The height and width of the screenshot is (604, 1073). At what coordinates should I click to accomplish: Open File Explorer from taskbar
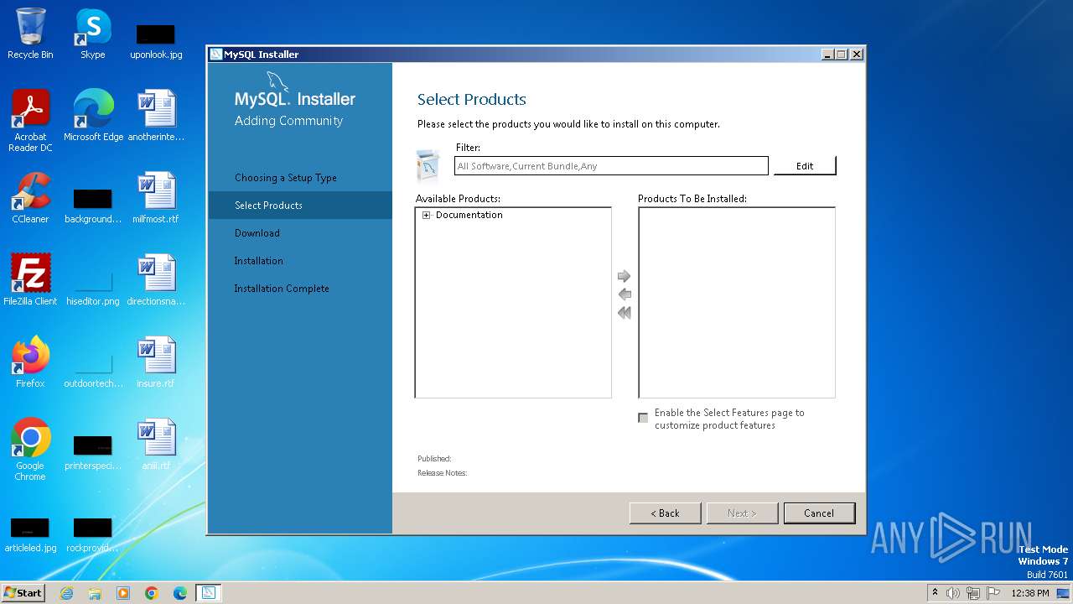[95, 593]
